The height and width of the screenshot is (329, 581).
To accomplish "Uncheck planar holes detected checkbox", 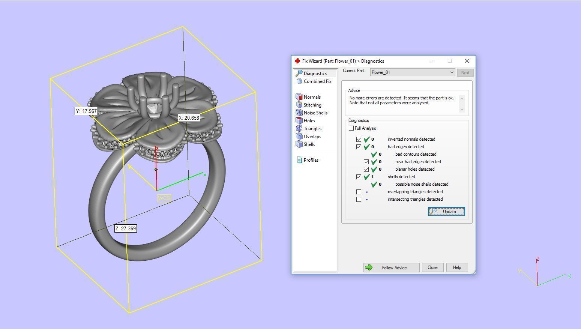I will point(366,169).
